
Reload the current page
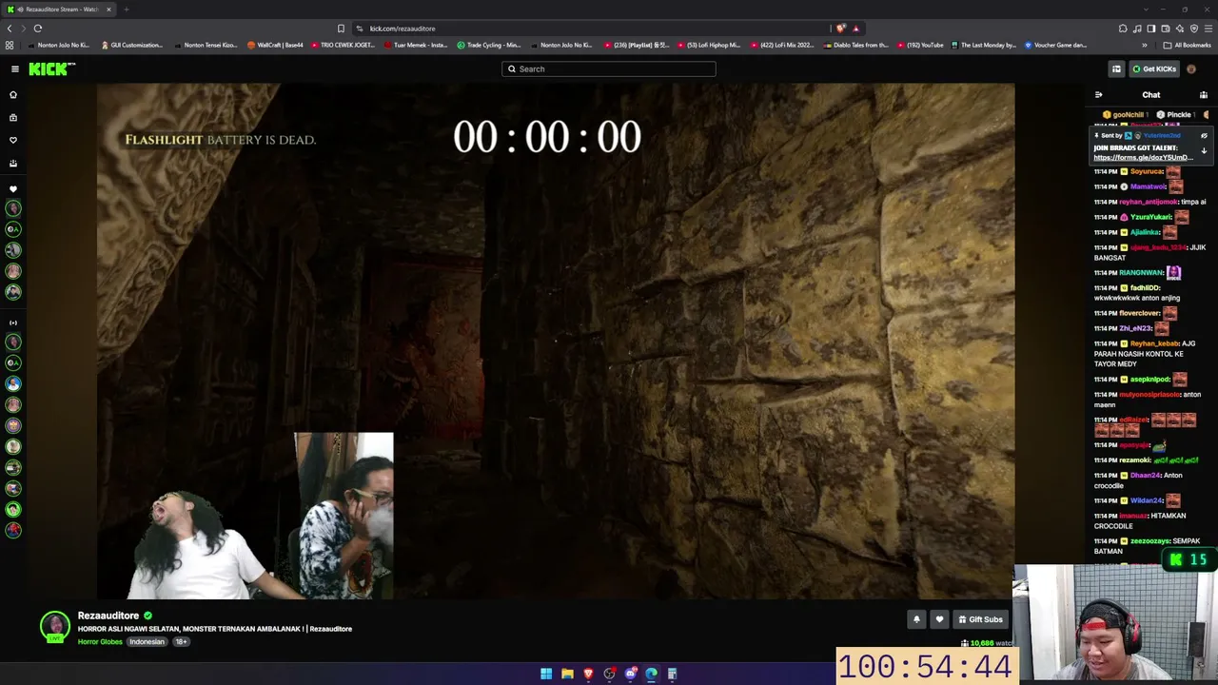(38, 29)
